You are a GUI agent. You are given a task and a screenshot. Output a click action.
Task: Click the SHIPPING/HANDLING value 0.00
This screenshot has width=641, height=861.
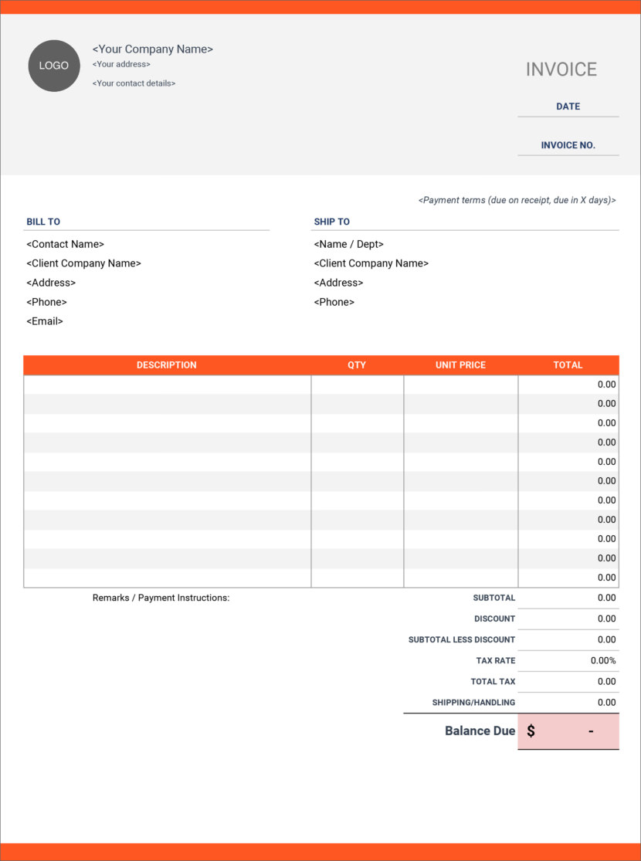[x=606, y=702]
